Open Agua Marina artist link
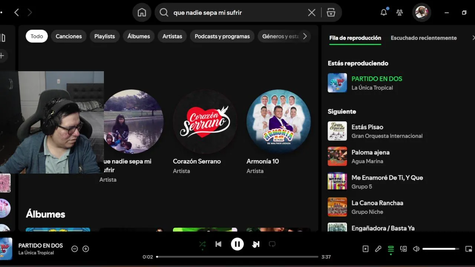This screenshot has height=267, width=475. pos(367,161)
